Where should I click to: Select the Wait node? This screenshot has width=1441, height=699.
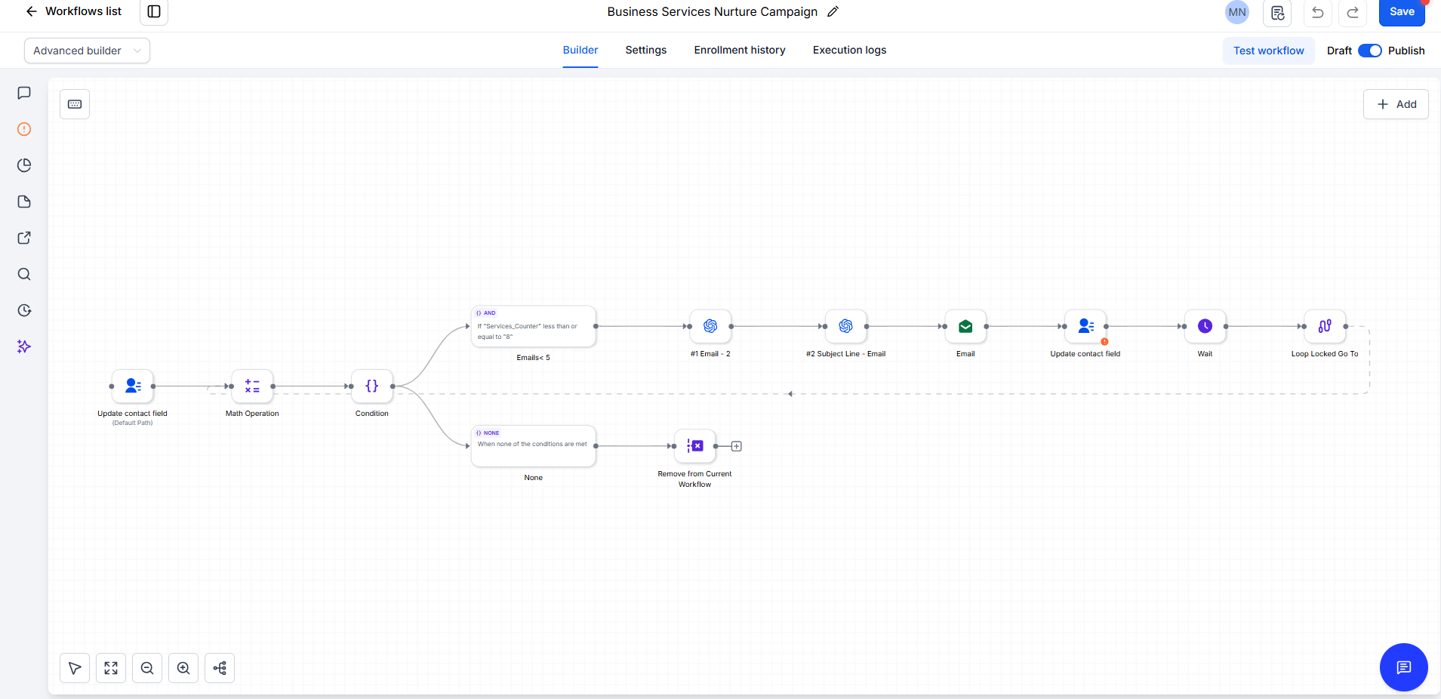1205,326
